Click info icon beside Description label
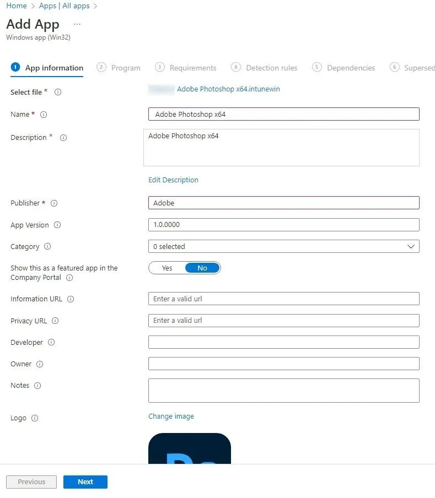This screenshot has width=435, height=498. coord(63,138)
